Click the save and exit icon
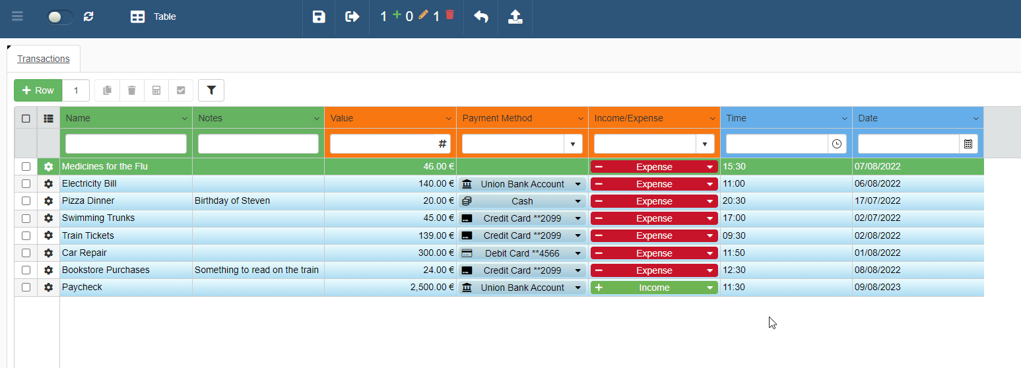Image resolution: width=1021 pixels, height=368 pixels. pos(352,16)
